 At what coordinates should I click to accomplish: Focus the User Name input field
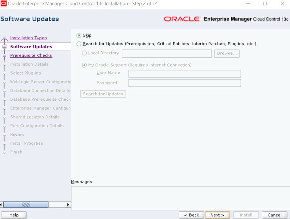[185, 74]
